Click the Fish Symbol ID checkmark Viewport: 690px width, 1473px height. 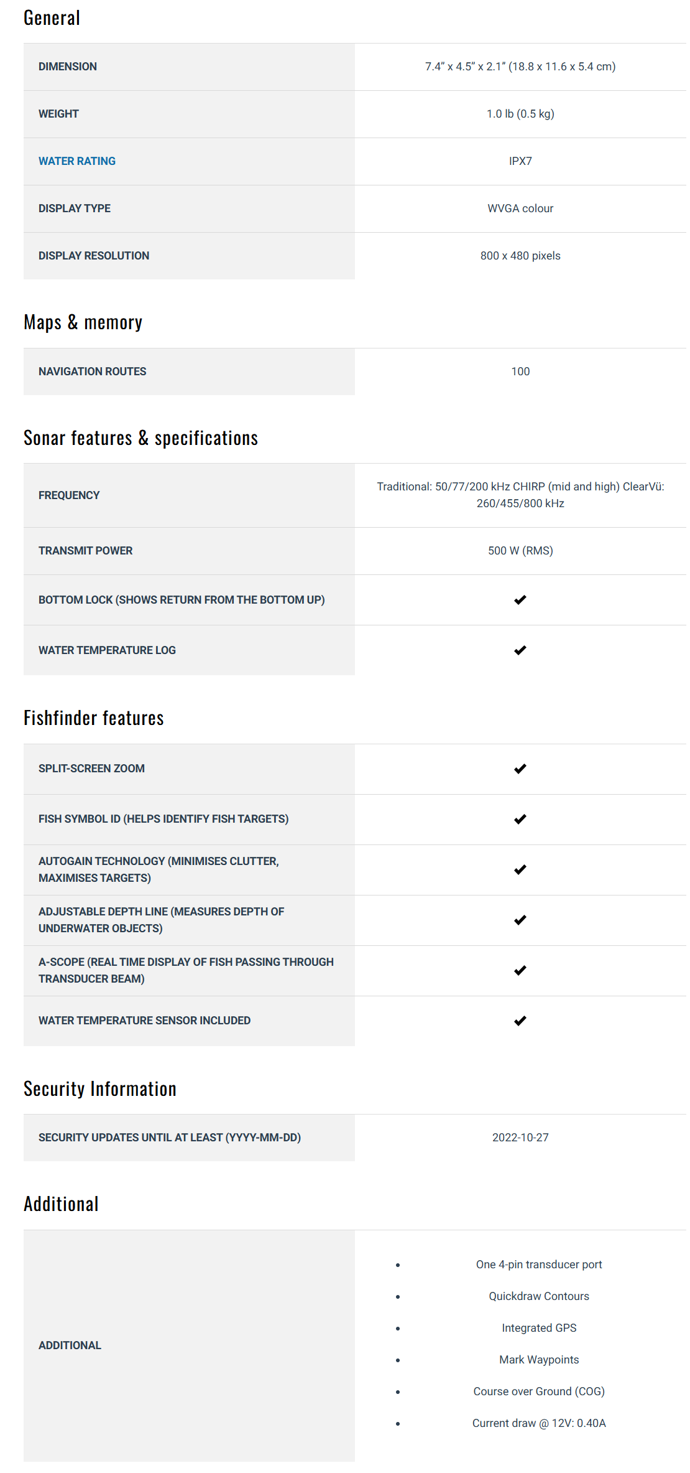tap(520, 819)
